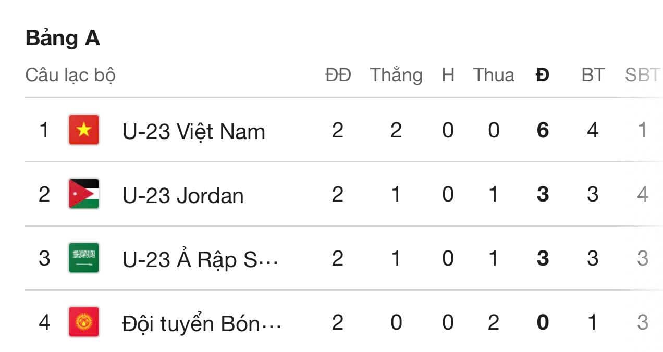Click the Saudi Arabia flag icon
Screen dimensions: 663x352
(84, 258)
